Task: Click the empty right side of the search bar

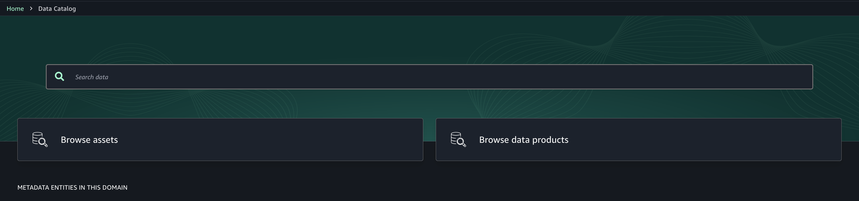Action: click(x=734, y=77)
